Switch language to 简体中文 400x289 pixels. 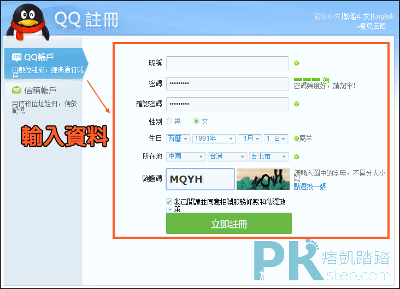327,16
